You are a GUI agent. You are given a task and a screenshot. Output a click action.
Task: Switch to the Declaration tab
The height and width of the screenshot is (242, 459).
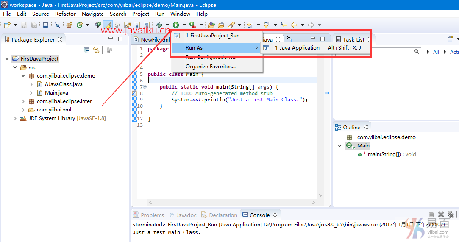click(x=219, y=215)
